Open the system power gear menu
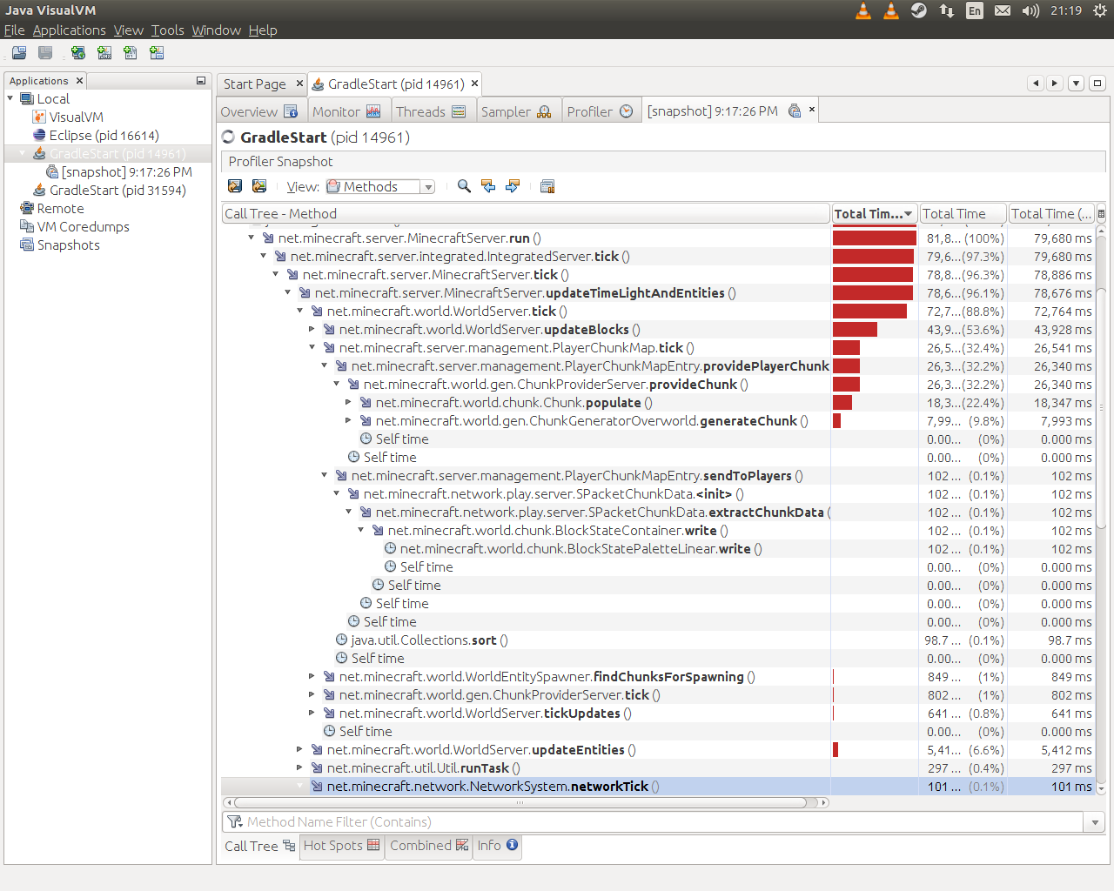Screen dimensions: 1114x891 [x=1099, y=10]
